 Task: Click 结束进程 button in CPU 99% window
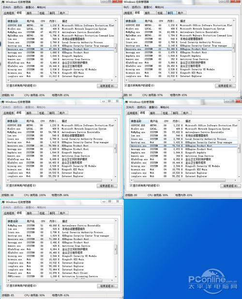coord(230,186)
